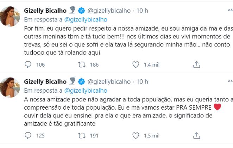Click verified badge on second tweet
The image size is (233, 148).
(x=81, y=81)
